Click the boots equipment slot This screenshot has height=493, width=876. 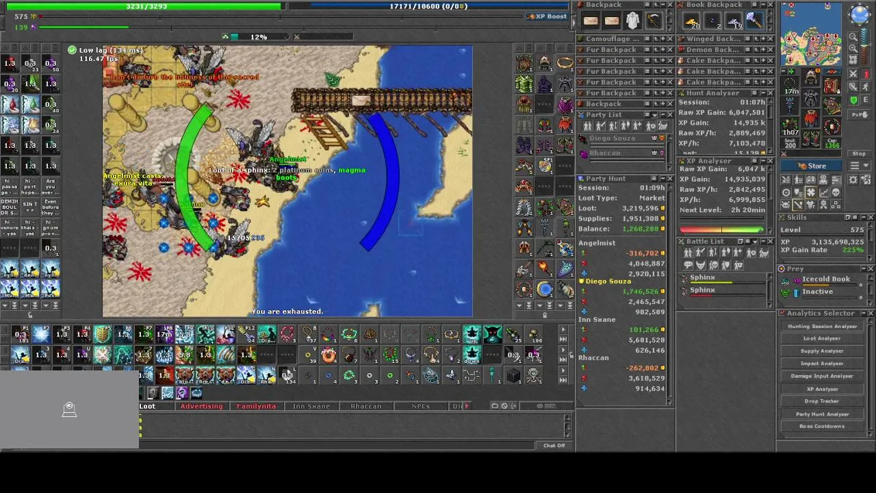click(x=811, y=138)
